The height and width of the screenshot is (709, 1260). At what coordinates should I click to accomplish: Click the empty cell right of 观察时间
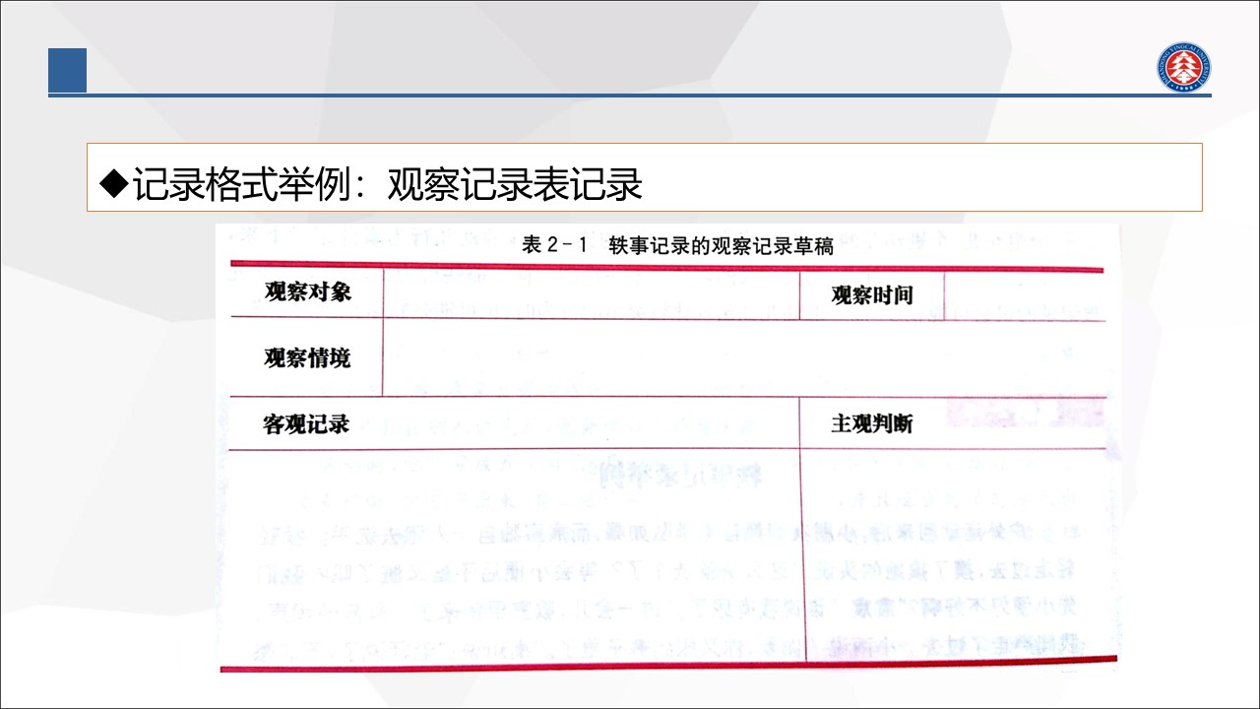pyautogui.click(x=1024, y=295)
